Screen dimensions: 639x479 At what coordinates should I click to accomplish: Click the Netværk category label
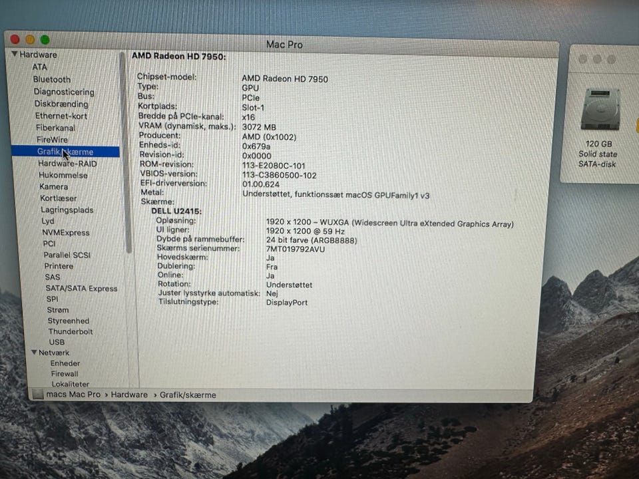[x=54, y=353]
